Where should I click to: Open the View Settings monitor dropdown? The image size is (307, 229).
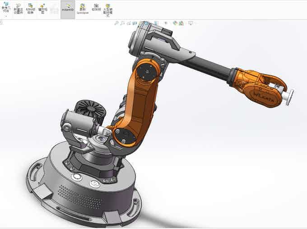click(191, 23)
